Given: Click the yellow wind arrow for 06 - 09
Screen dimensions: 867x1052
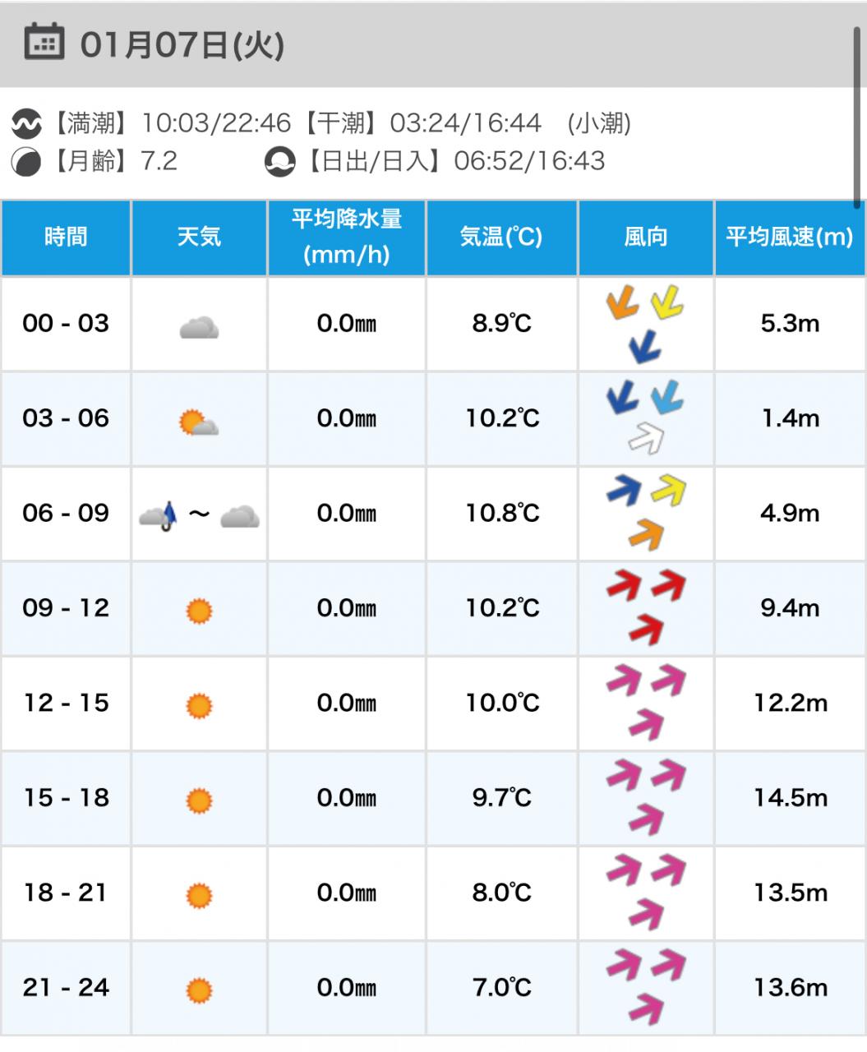Looking at the screenshot, I should tap(669, 490).
